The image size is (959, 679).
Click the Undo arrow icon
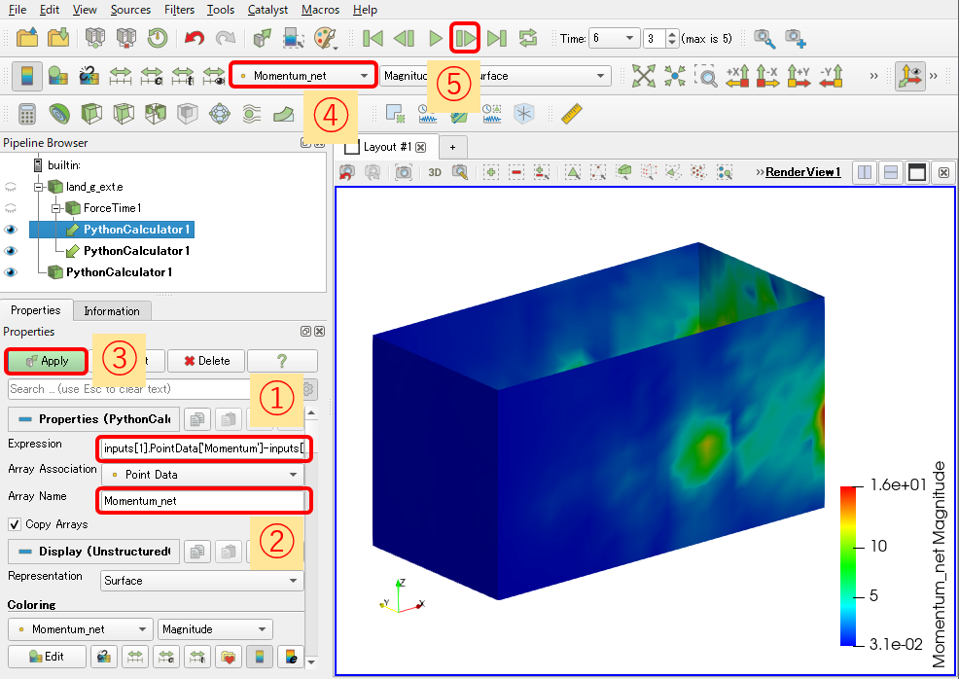[x=194, y=38]
